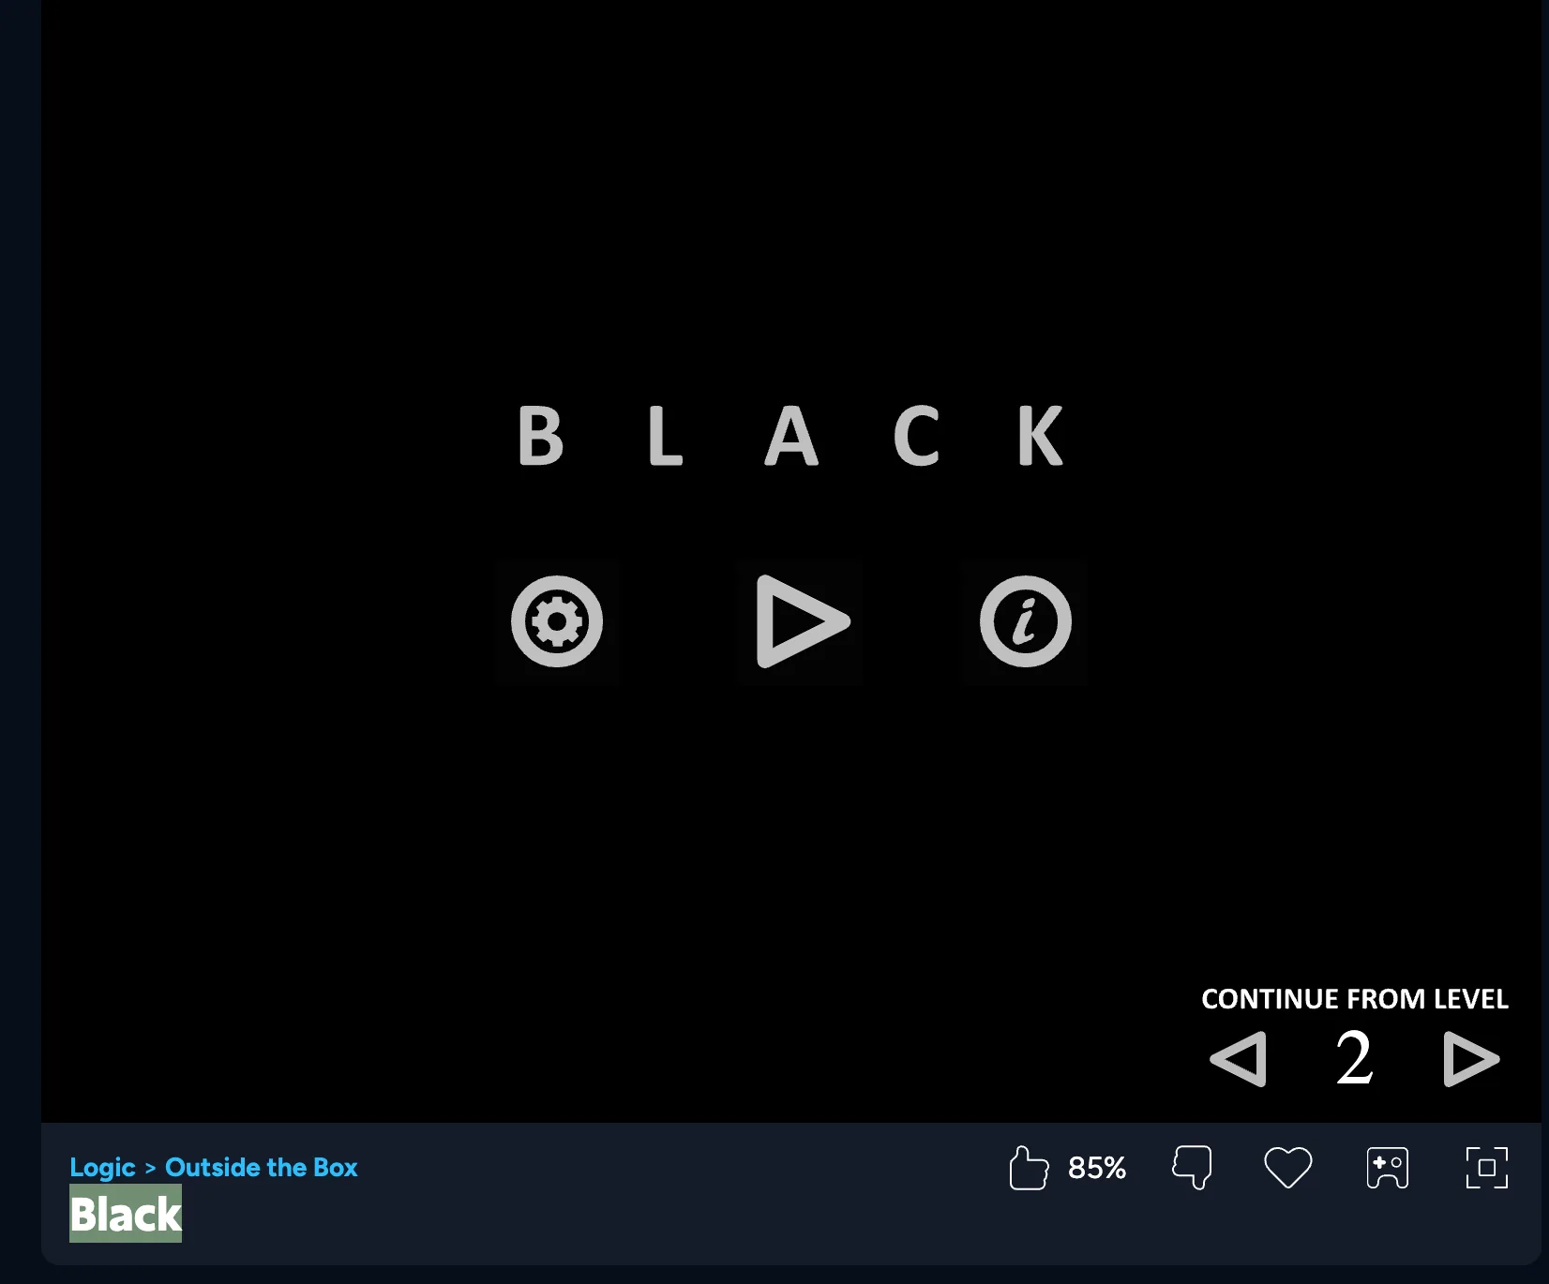Click the letter K in the title
The image size is (1549, 1284).
point(1041,436)
